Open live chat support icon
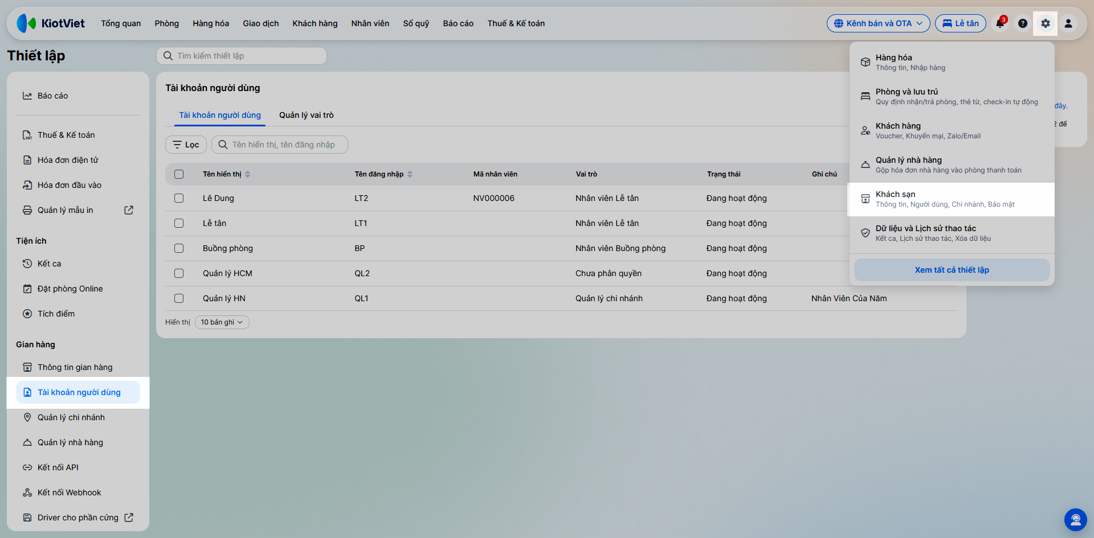The height and width of the screenshot is (538, 1094). [x=1075, y=519]
